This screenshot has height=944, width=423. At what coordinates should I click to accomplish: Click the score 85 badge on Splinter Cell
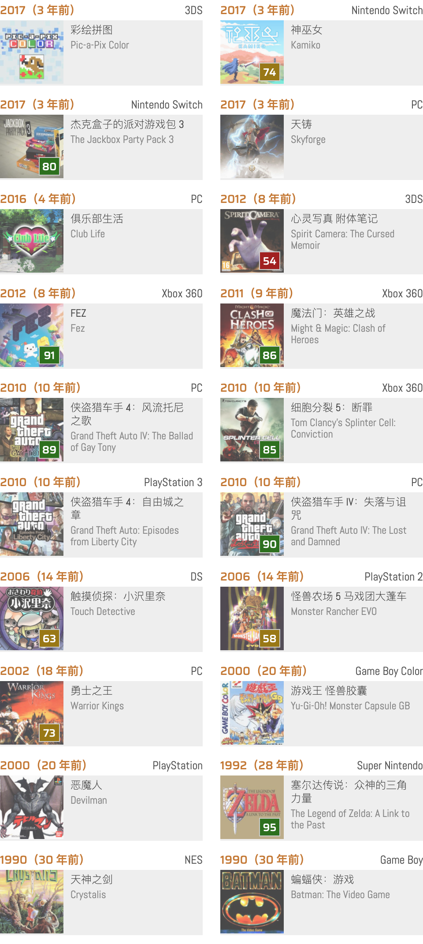click(x=270, y=450)
